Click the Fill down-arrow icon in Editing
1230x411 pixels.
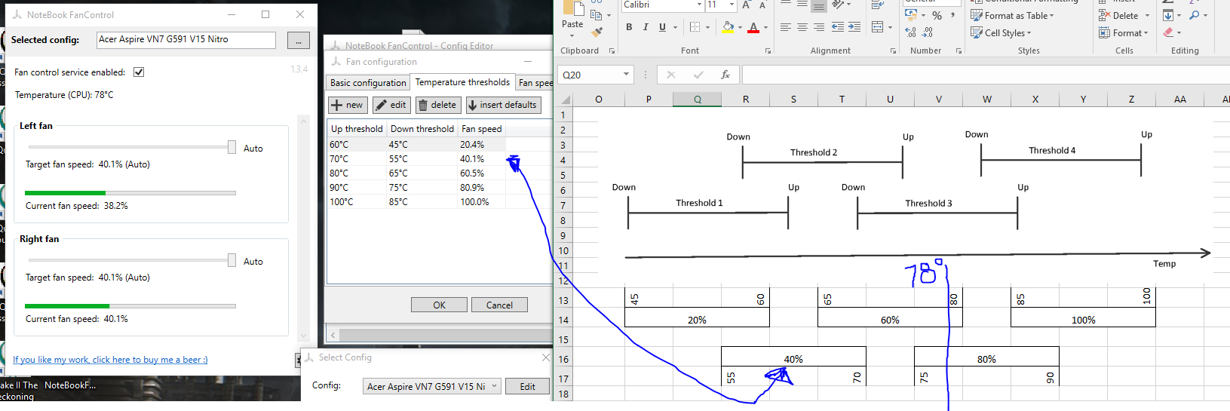pyautogui.click(x=1168, y=15)
